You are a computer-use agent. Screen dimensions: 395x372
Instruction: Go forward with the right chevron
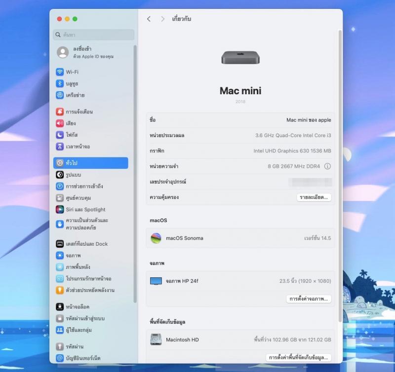click(163, 19)
